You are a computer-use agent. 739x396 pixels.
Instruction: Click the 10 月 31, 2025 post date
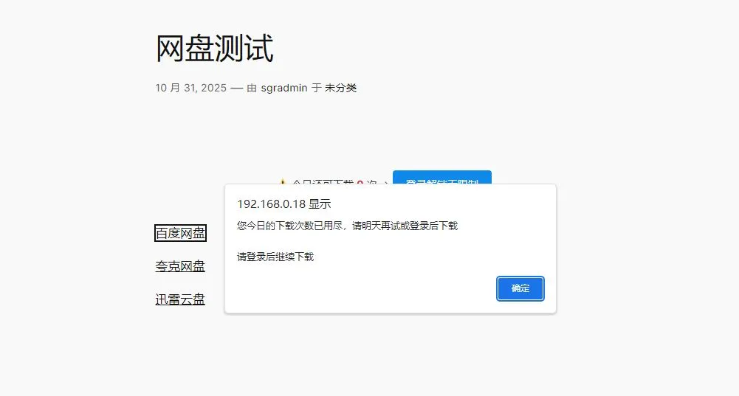tap(191, 88)
